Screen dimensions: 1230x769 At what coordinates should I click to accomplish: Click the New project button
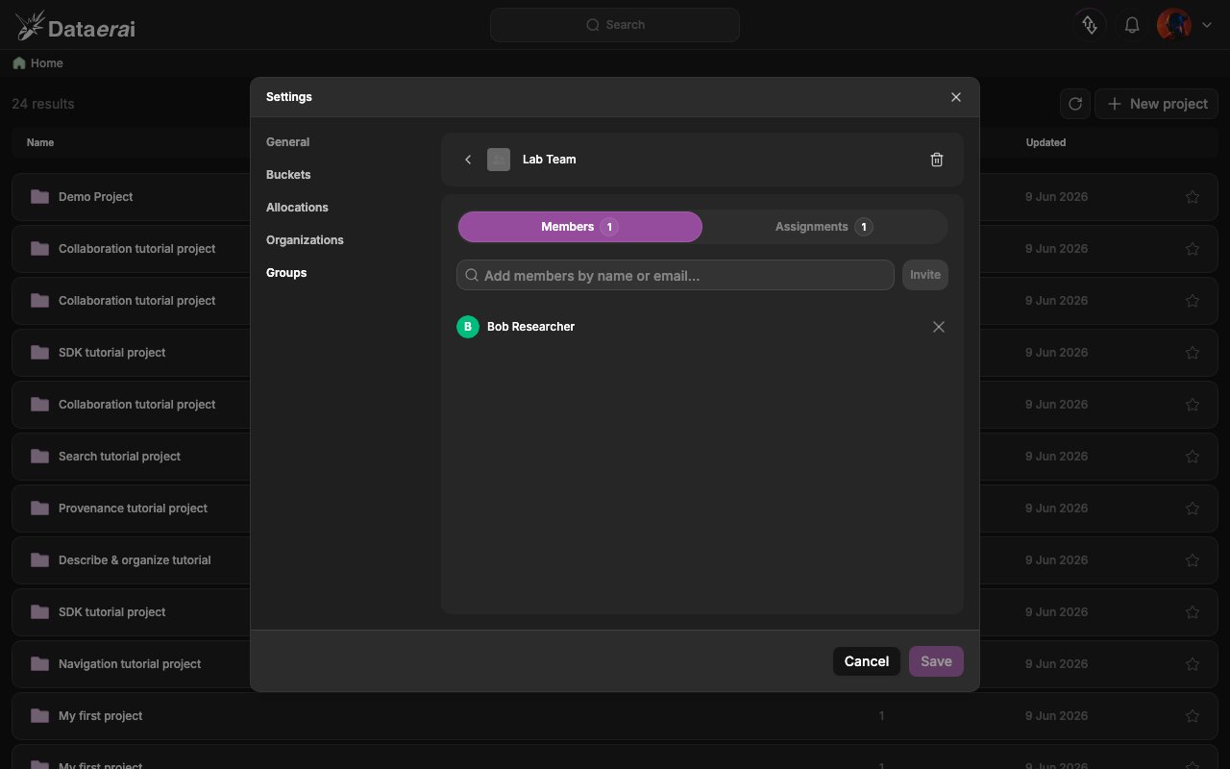[1158, 104]
